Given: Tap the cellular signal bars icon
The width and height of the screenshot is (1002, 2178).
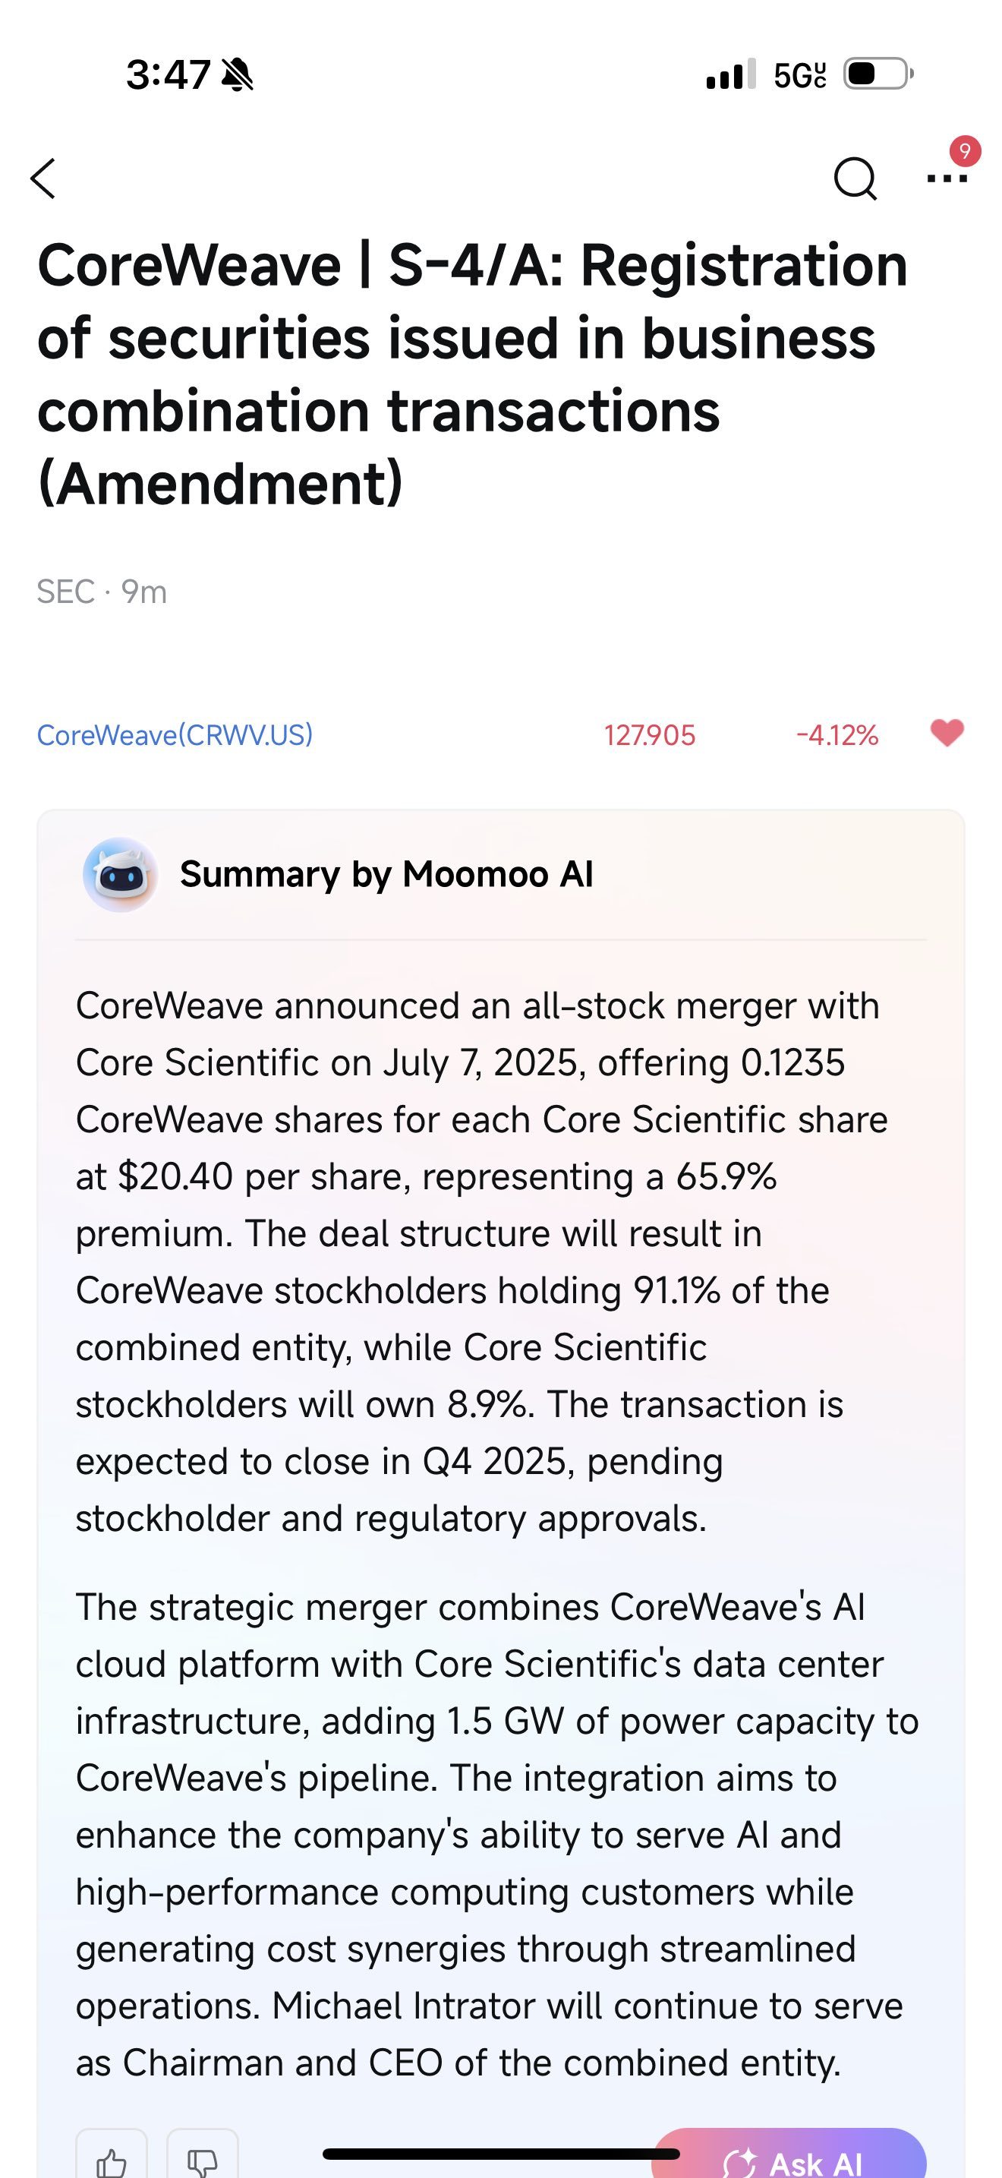Looking at the screenshot, I should tap(730, 74).
